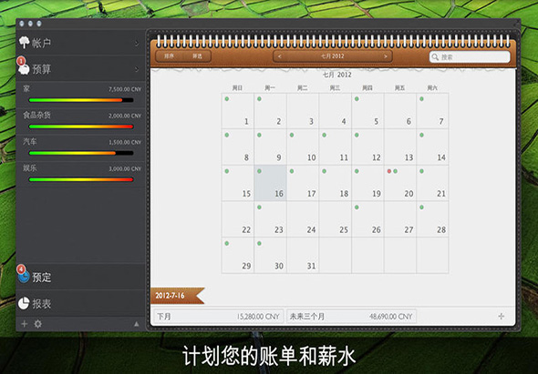538x374 pixels.
Task: Click the 周三 weekday header
Action: [x=335, y=88]
